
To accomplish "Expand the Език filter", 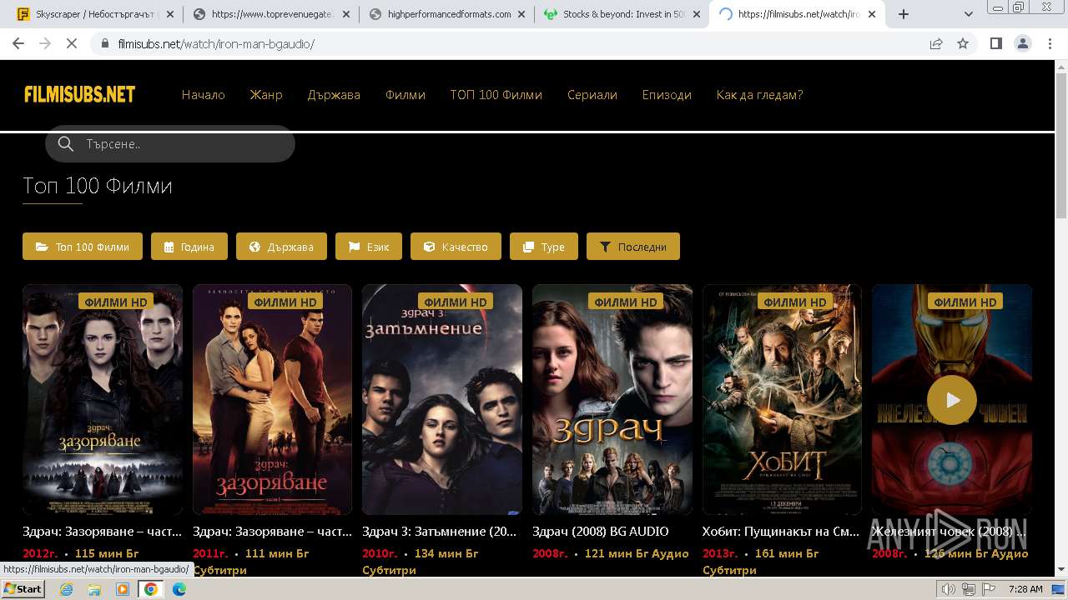I will 369,247.
